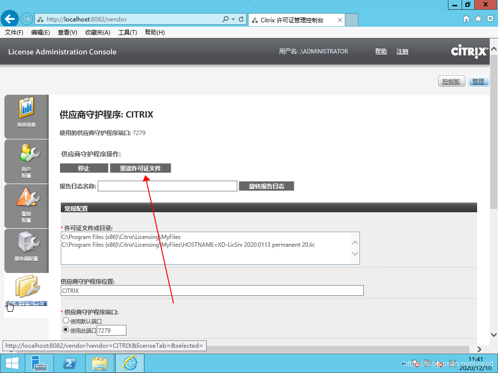Select the 使用默认端口 radio button
The image size is (498, 373).
(66, 321)
